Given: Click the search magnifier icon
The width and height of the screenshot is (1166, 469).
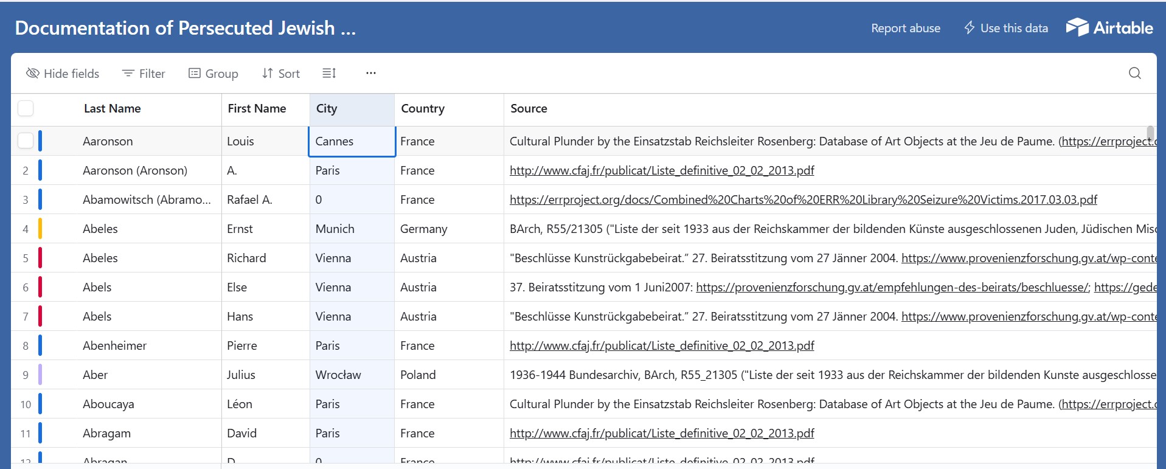Looking at the screenshot, I should coord(1134,74).
